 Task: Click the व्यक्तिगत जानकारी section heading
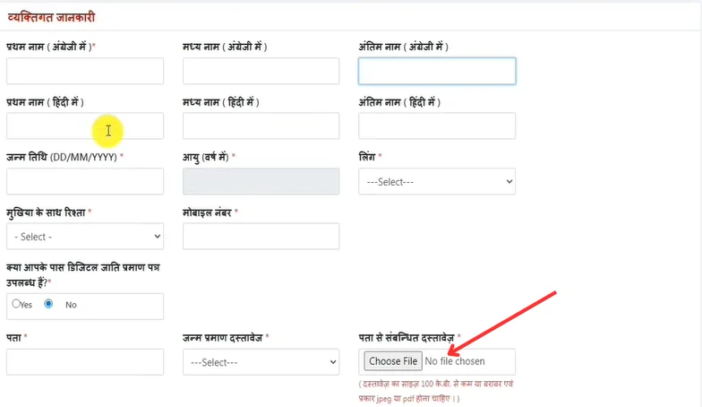(51, 17)
